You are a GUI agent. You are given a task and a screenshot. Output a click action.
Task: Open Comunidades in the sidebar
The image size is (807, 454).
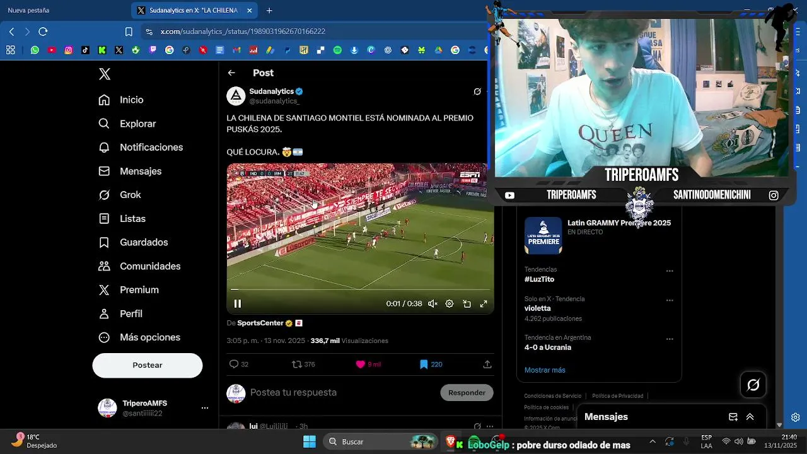(139, 266)
